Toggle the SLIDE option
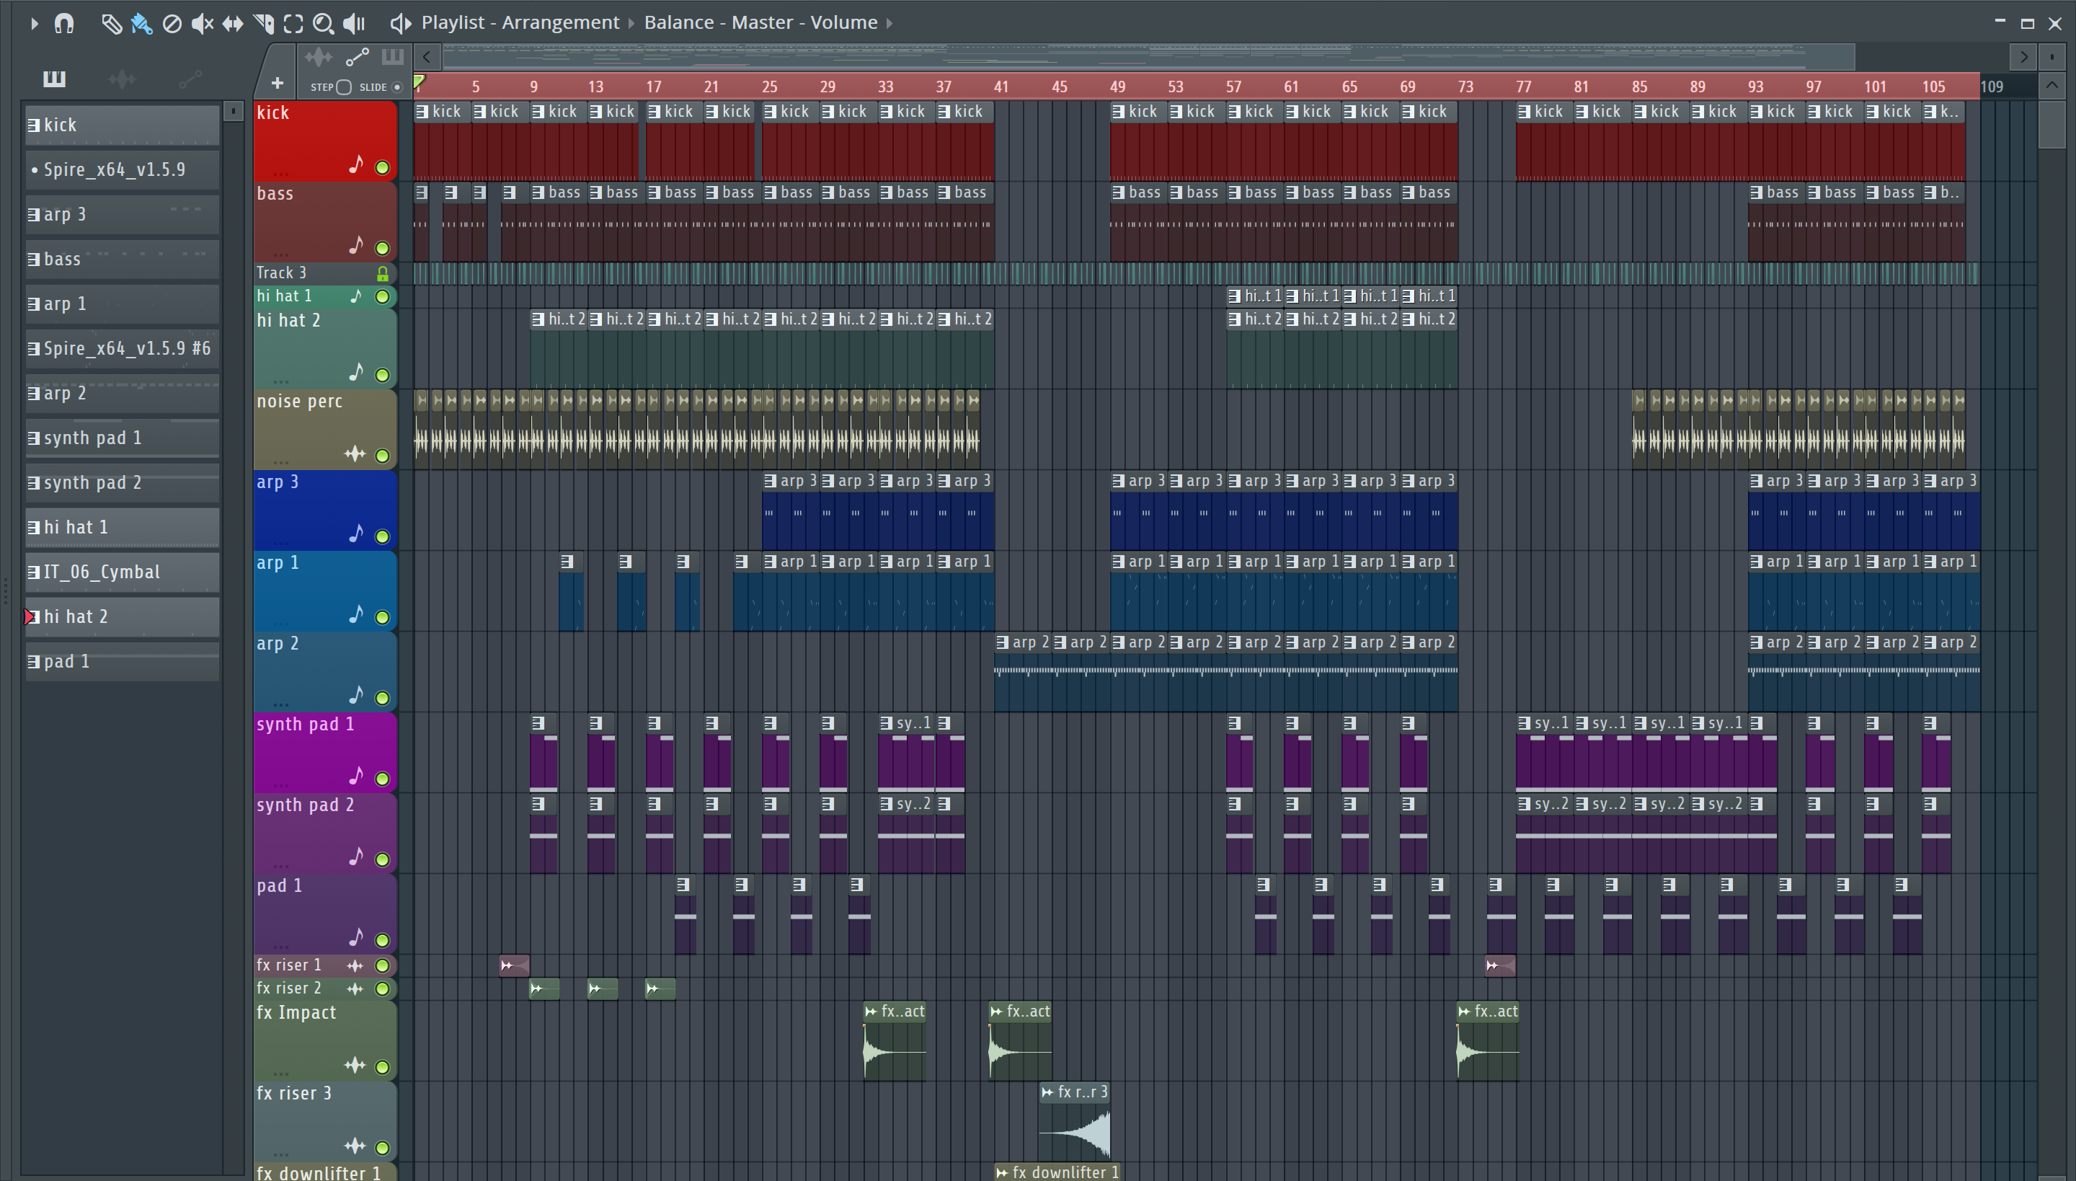The height and width of the screenshot is (1181, 2076). pos(396,87)
